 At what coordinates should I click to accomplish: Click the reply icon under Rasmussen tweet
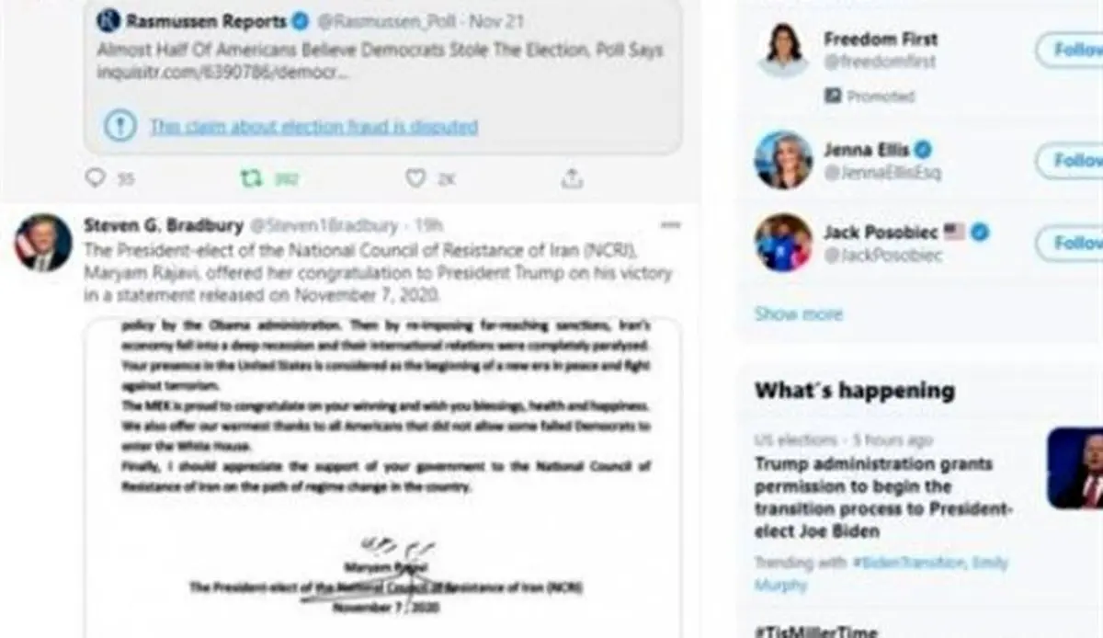pyautogui.click(x=95, y=178)
